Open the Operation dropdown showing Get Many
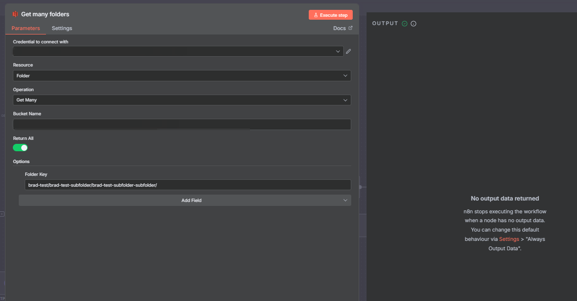Image resolution: width=577 pixels, height=301 pixels. pos(182,100)
